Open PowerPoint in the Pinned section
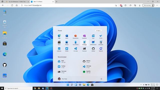The width and height of the screenshot is (160, 90). point(75,36)
